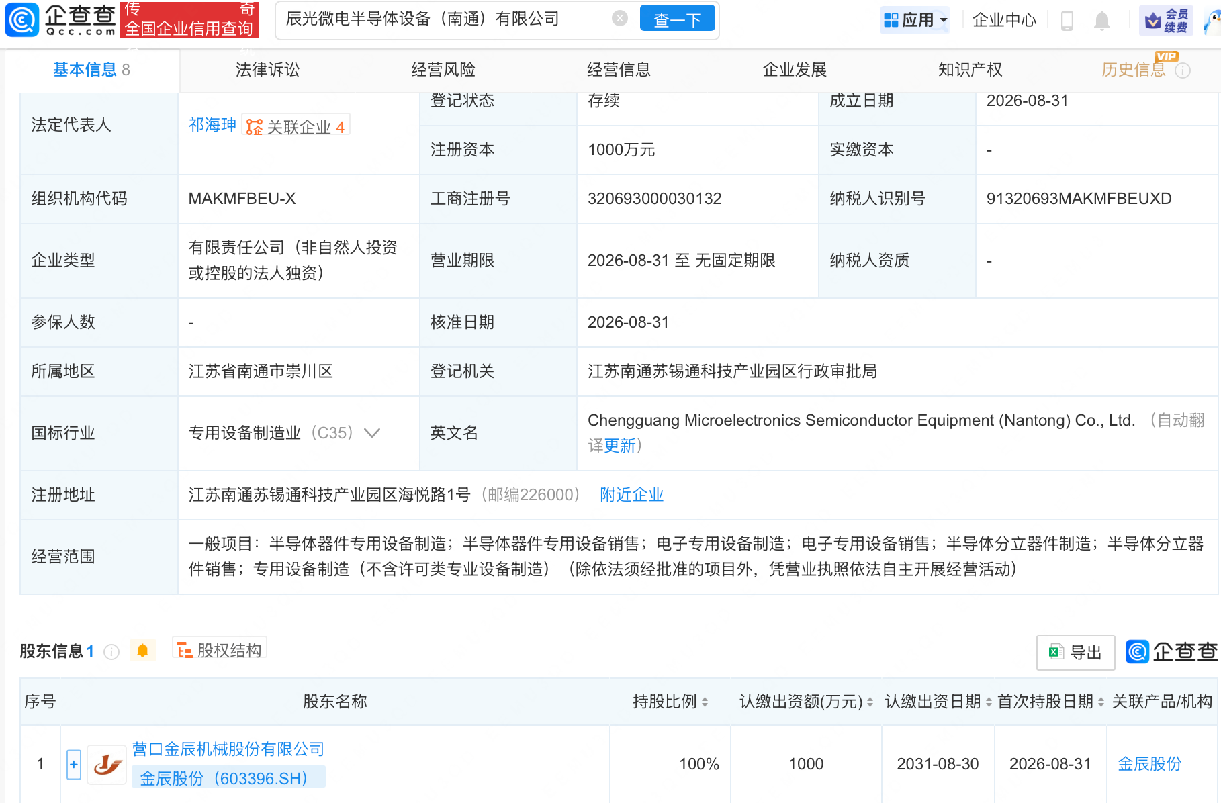This screenshot has width=1221, height=803.
Task: Open the 股权结构 chart button
Action: point(220,649)
